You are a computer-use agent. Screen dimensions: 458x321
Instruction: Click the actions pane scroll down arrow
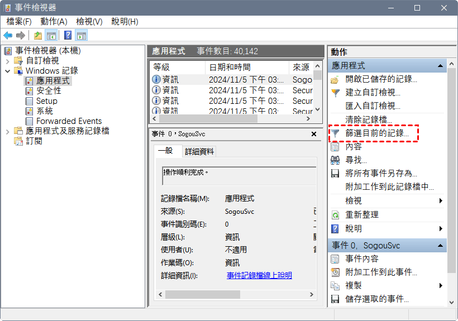pyautogui.click(x=451, y=303)
